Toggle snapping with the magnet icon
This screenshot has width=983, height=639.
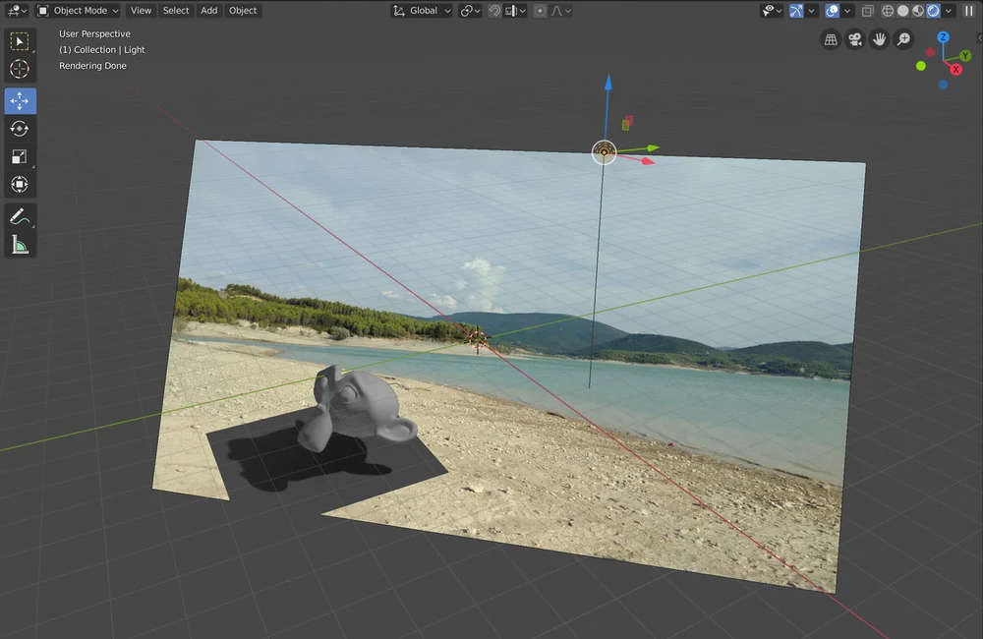(493, 10)
